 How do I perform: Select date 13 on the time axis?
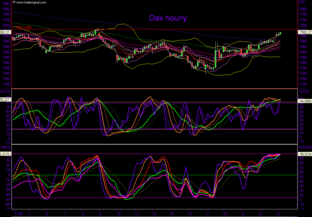tap(137, 213)
